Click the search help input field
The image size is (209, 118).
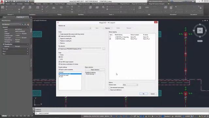[158, 1]
